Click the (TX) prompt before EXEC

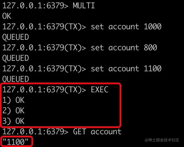coord(44,90)
